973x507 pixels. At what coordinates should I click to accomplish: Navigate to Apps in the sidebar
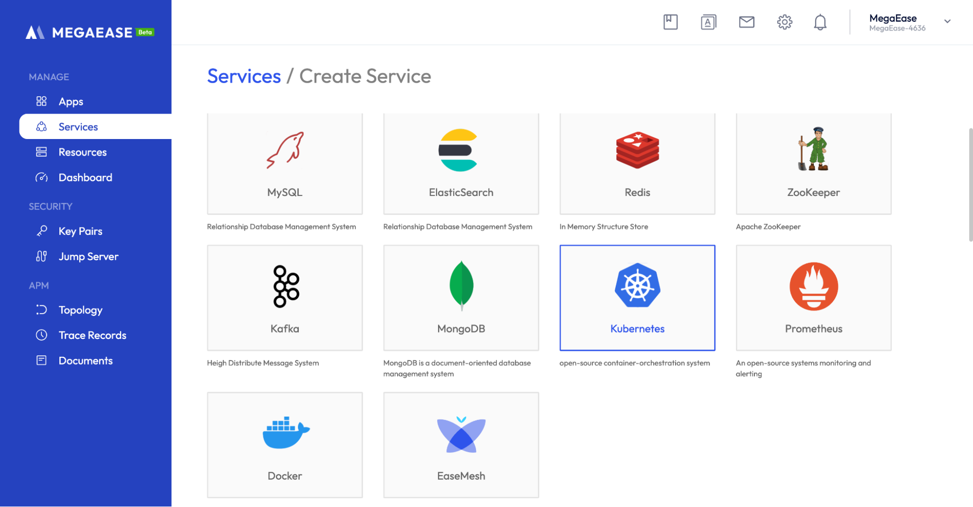point(71,101)
